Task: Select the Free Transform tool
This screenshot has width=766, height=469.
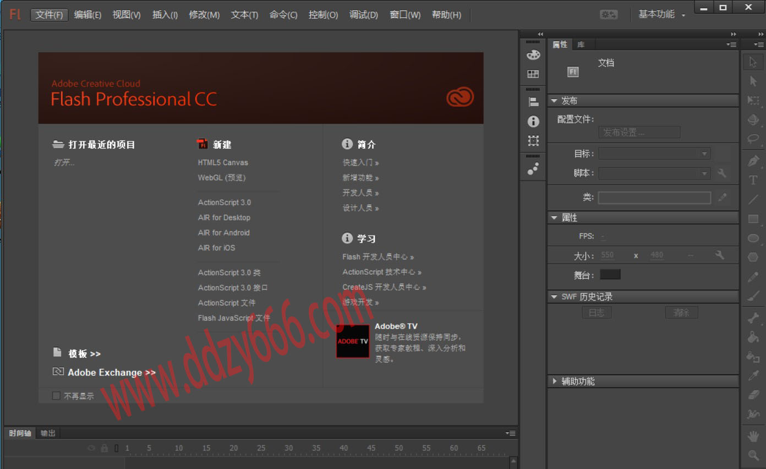Action: [753, 100]
